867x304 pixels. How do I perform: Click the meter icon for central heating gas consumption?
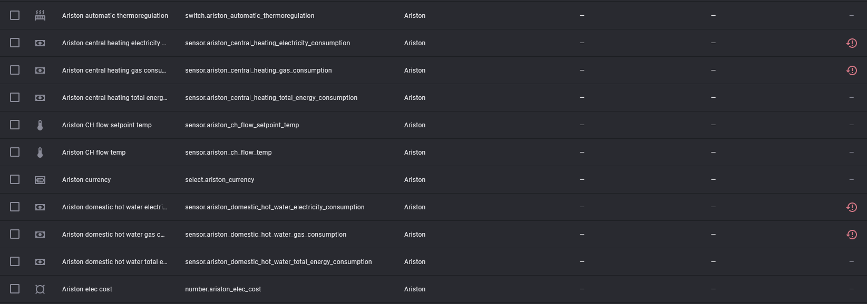click(x=40, y=70)
